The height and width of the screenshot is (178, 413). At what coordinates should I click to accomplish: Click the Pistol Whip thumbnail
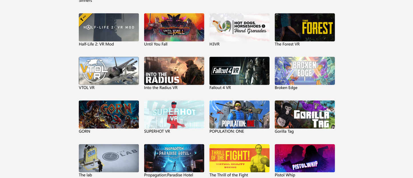[305, 158]
